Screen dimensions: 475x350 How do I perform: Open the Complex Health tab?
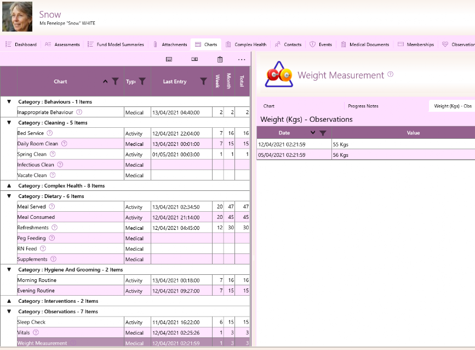246,44
